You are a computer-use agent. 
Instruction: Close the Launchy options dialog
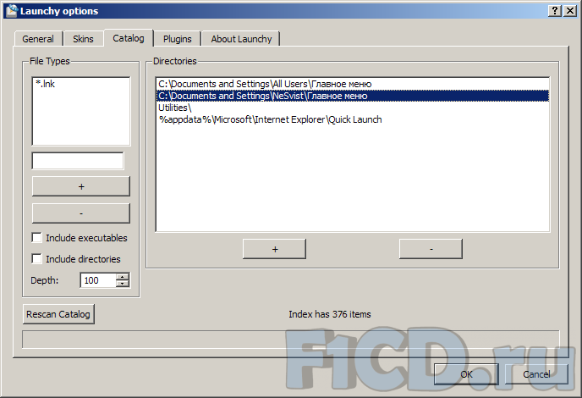[570, 11]
